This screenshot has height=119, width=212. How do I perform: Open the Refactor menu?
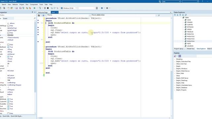tap(15, 4)
